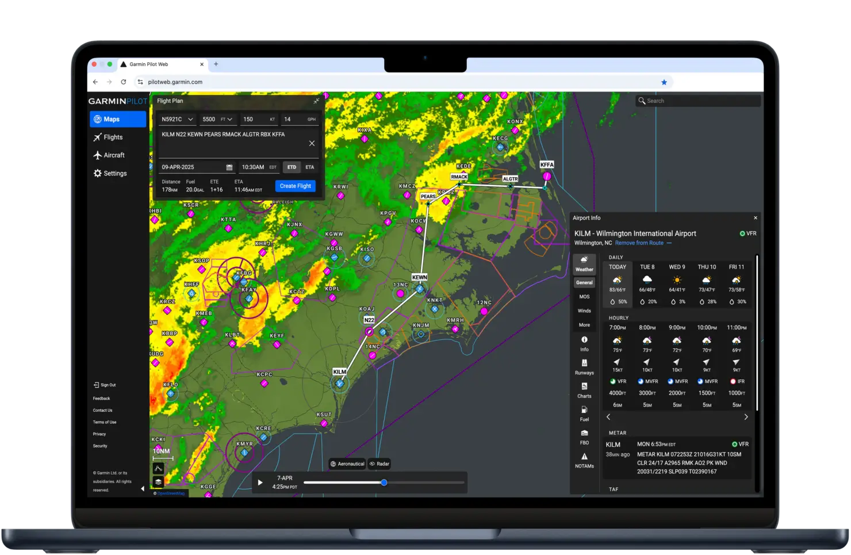The width and height of the screenshot is (851, 555).
Task: Toggle the Radar layer chip
Action: 379,464
